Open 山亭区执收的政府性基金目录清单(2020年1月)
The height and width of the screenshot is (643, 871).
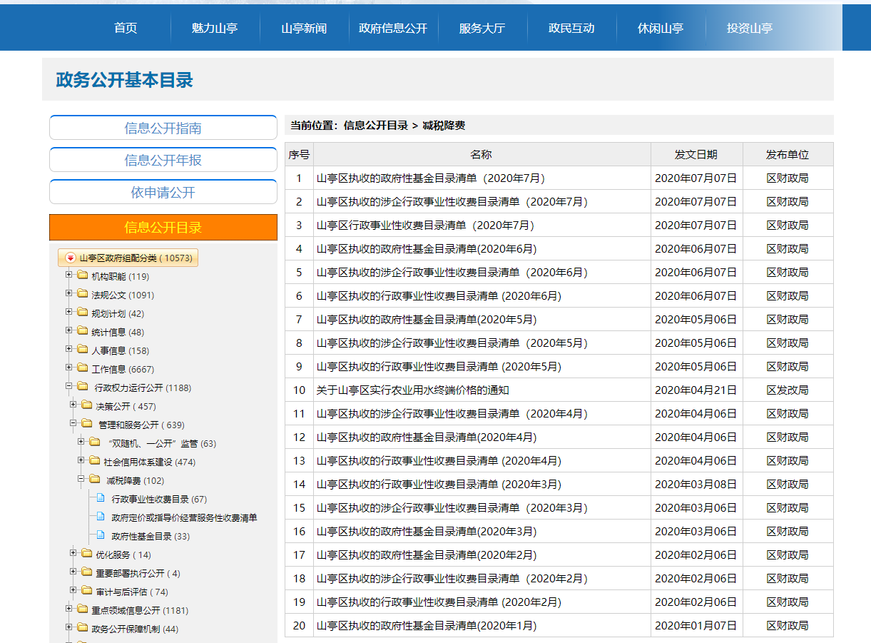pyautogui.click(x=427, y=626)
